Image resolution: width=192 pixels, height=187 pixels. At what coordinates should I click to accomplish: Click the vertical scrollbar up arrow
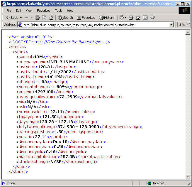pyautogui.click(x=188, y=32)
